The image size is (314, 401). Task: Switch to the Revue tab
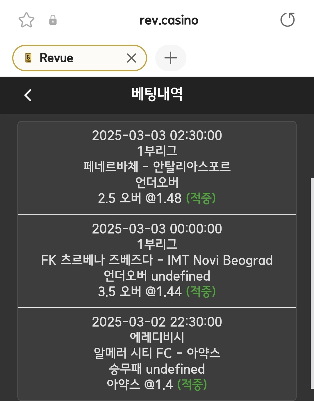[x=73, y=58]
